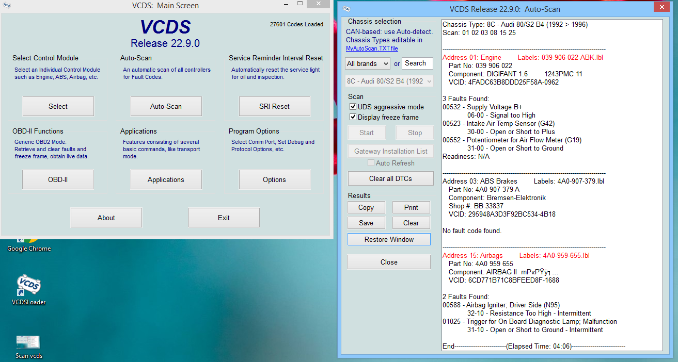Click Part No: 4A0 959 655 line
Screen dimensions: 678x362
click(x=481, y=264)
